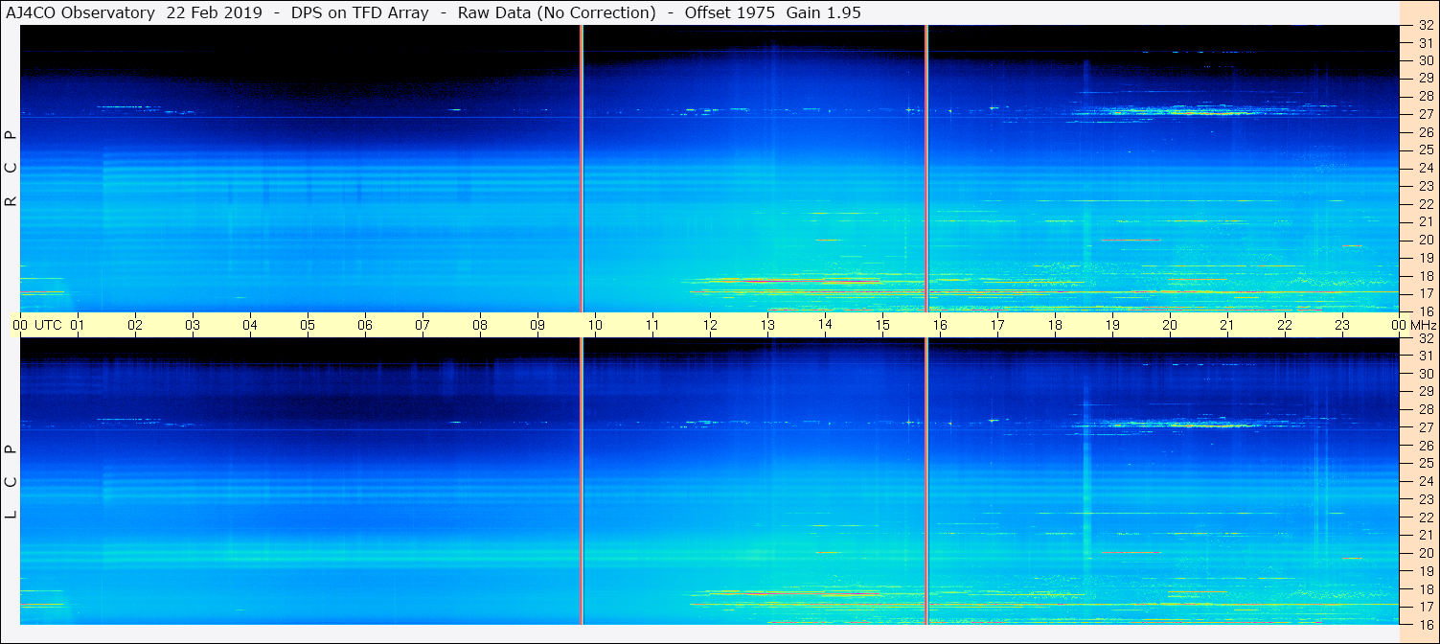This screenshot has height=644, width=1440.
Task: Click the 27 MHz tick of the LCP panel
Action: click(x=1425, y=427)
